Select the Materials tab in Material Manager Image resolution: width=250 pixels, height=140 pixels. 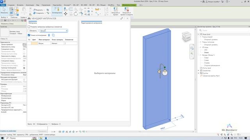(33, 23)
